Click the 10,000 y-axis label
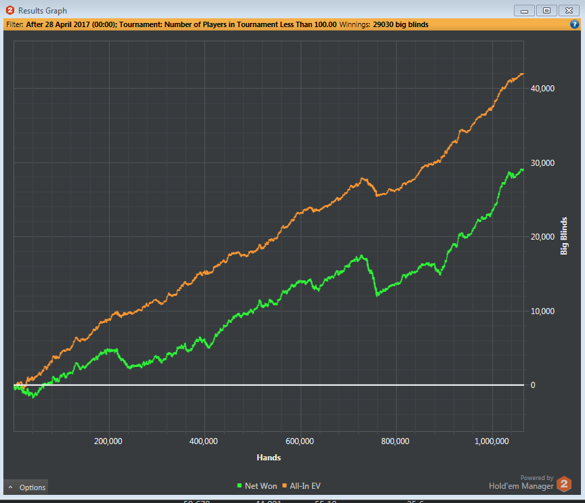The width and height of the screenshot is (585, 503). point(542,311)
